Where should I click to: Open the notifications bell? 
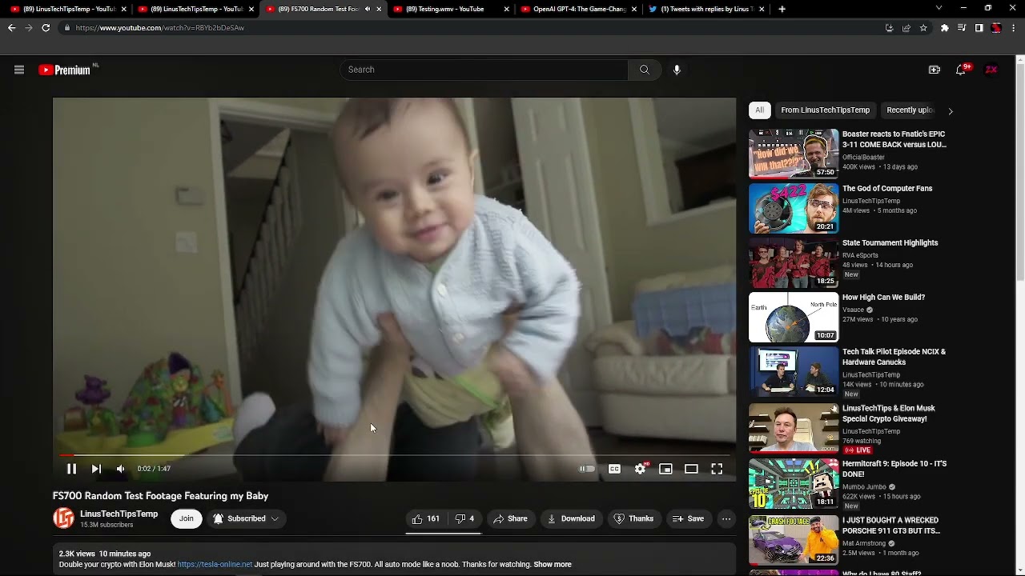click(x=961, y=70)
